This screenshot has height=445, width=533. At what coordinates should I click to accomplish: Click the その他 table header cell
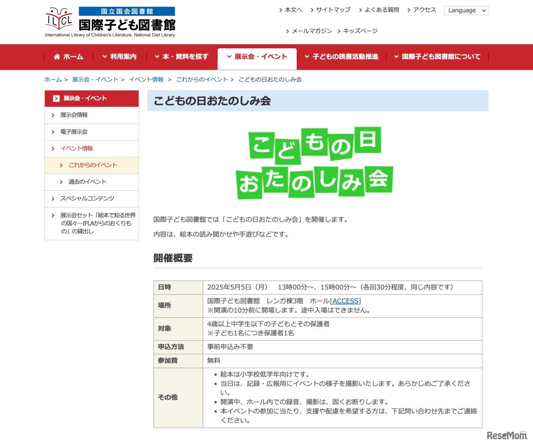(178, 398)
